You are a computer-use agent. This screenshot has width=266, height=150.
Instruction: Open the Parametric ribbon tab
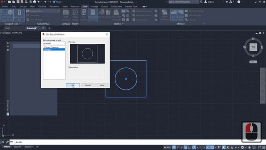pyautogui.click(x=54, y=7)
